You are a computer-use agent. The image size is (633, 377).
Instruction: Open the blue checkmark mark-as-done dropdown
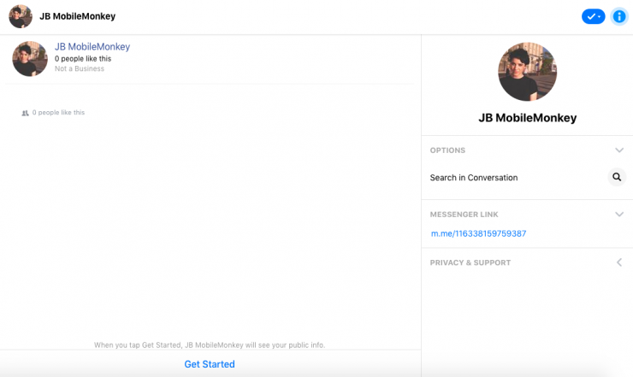(x=593, y=16)
